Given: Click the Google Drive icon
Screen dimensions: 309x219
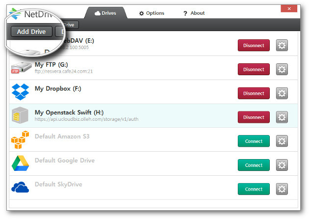Looking at the screenshot, I should pyautogui.click(x=20, y=164).
